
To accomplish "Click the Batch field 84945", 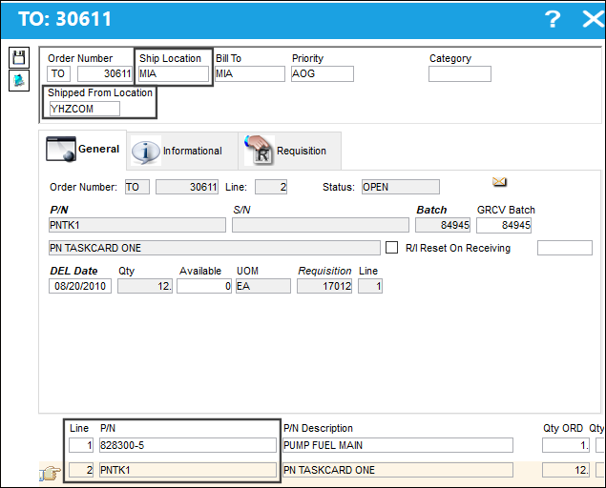I will [443, 225].
